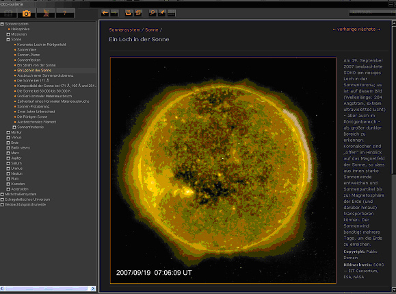396x294 pixels.
Task: Expand the Sonnenfinsternis subfolder
Action: coord(14,127)
